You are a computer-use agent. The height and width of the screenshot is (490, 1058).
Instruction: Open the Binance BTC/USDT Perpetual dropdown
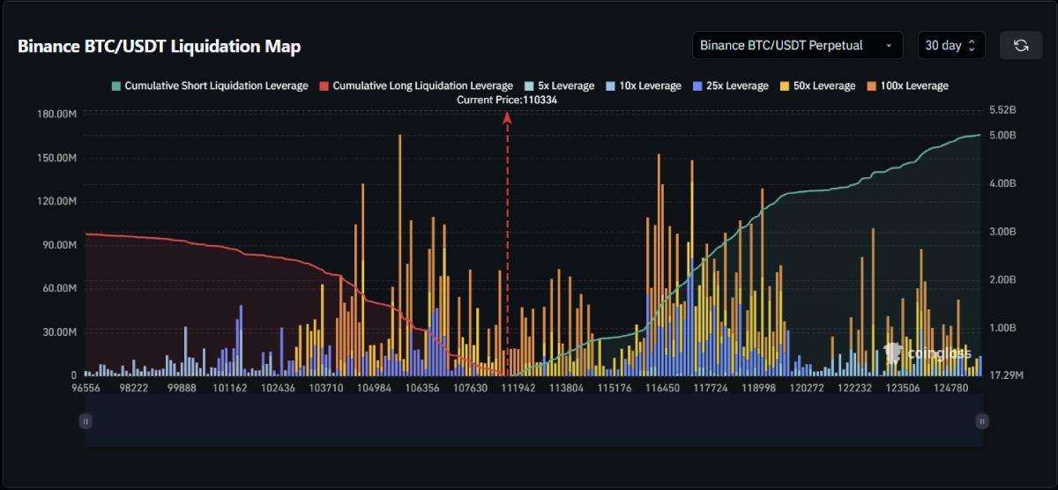797,45
